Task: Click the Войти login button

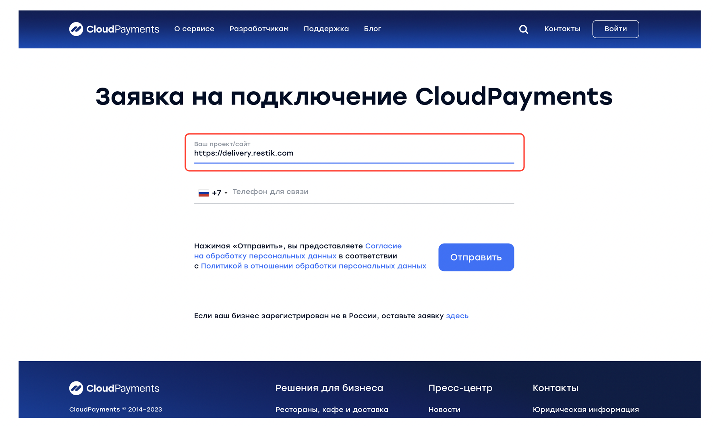Action: (x=616, y=29)
